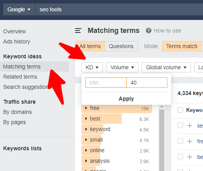Click the terms list scroll-up arrow
Screen dimensions: 203x171
point(162,106)
